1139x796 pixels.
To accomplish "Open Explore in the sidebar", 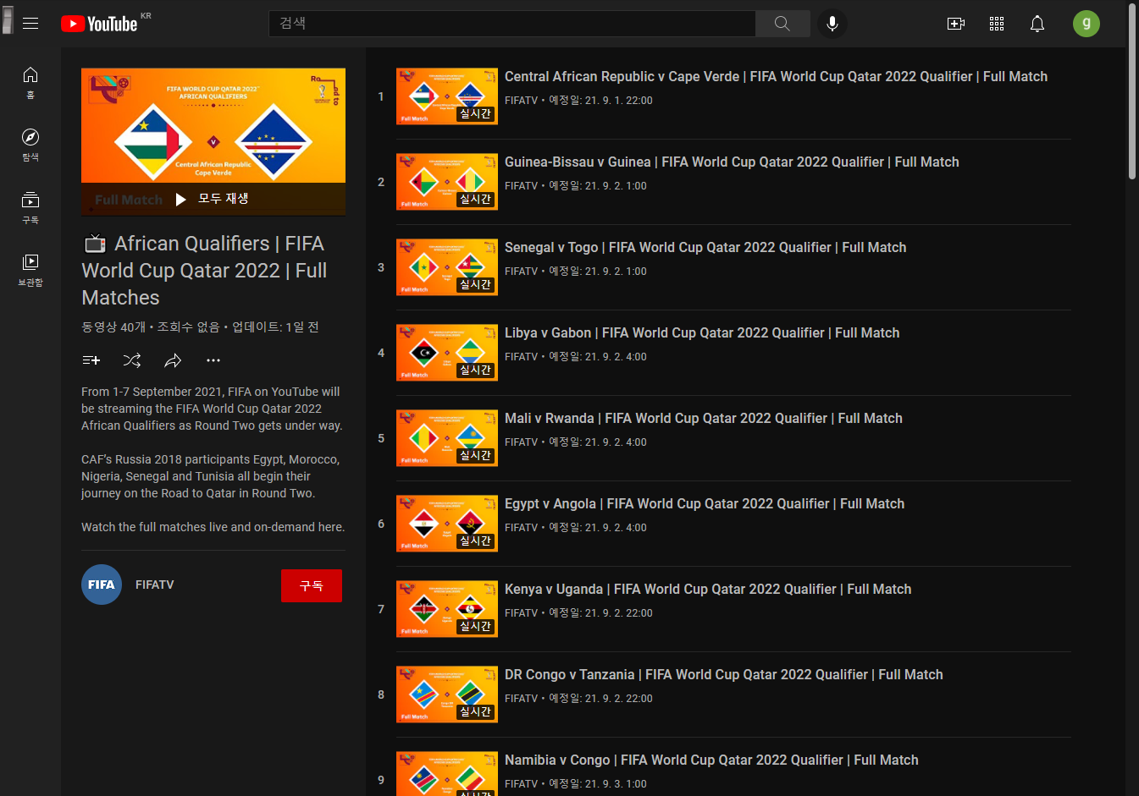I will click(30, 145).
